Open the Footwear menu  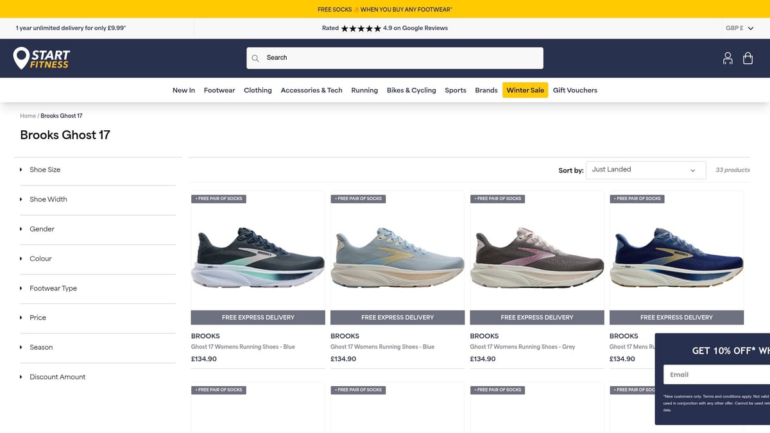point(219,90)
